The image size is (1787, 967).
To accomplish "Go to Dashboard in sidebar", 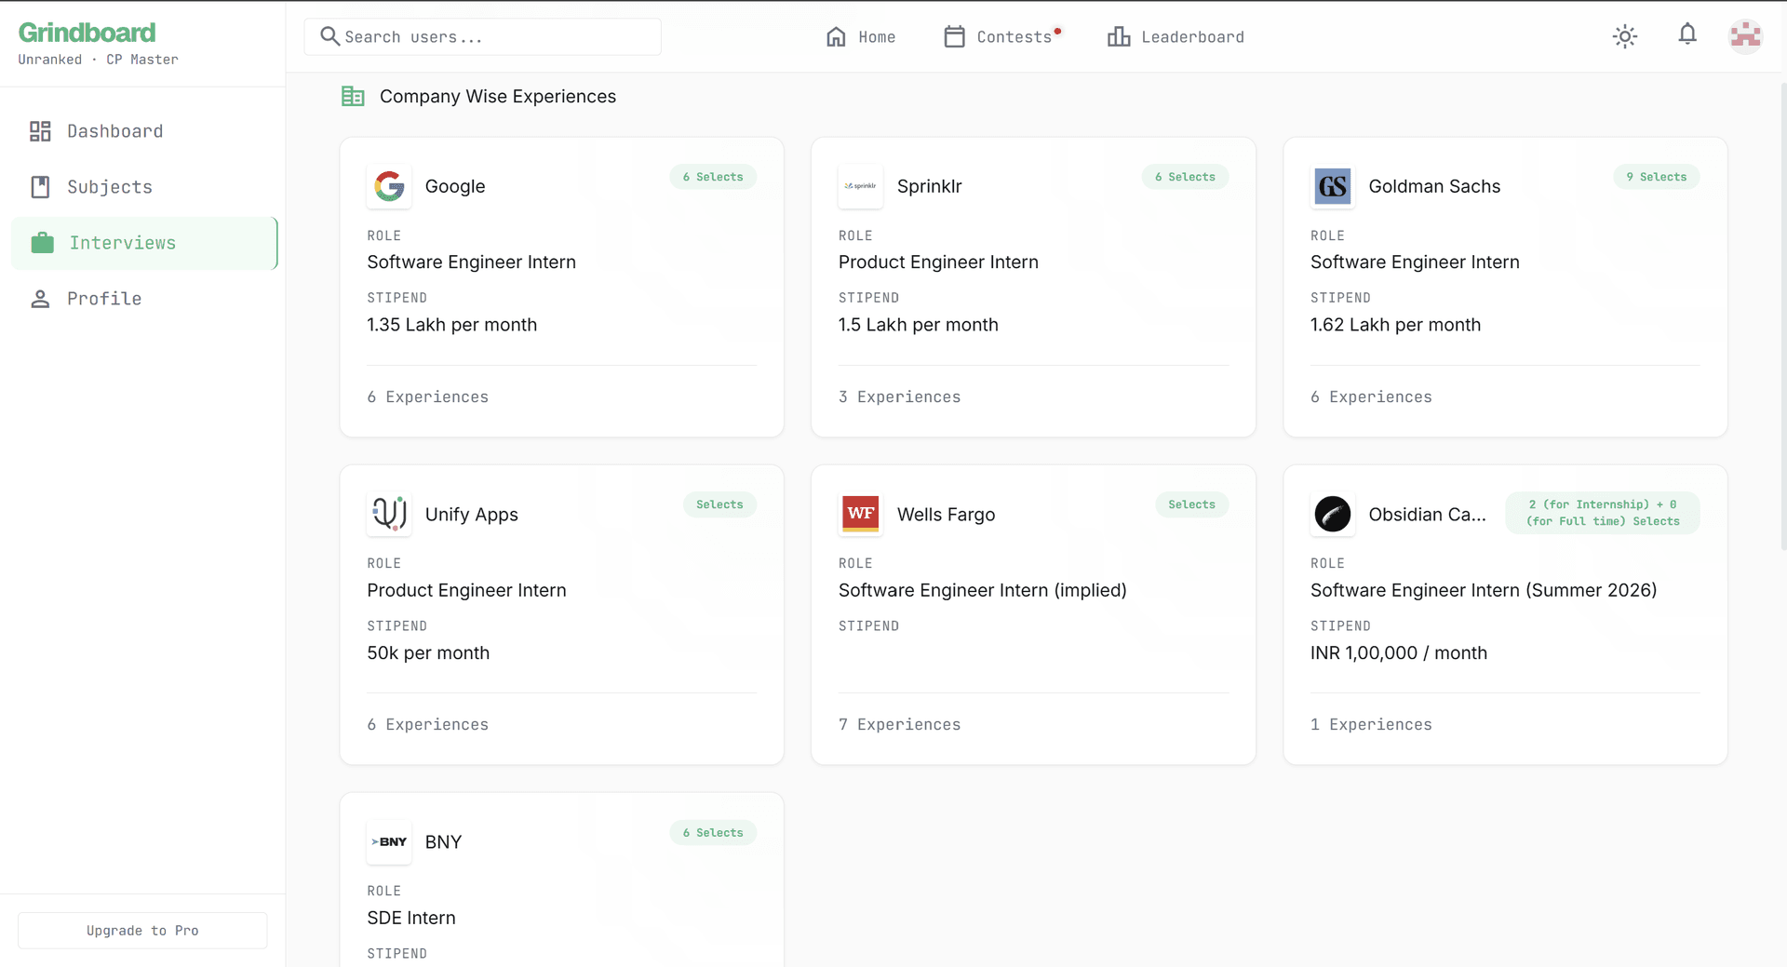I will coord(144,131).
